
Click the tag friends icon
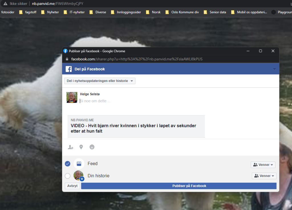pyautogui.click(x=70, y=147)
